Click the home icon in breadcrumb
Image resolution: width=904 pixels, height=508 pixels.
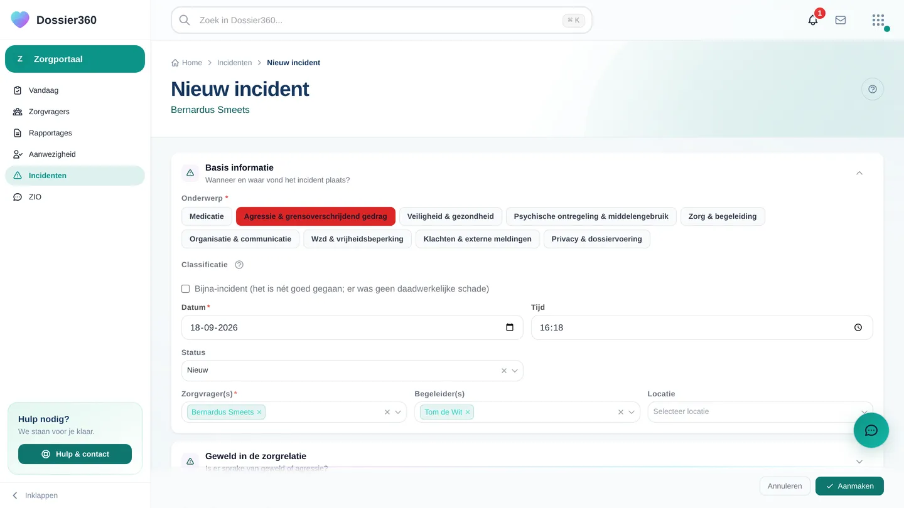pyautogui.click(x=175, y=63)
